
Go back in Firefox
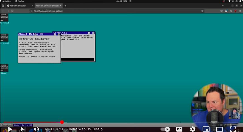click(3, 11)
